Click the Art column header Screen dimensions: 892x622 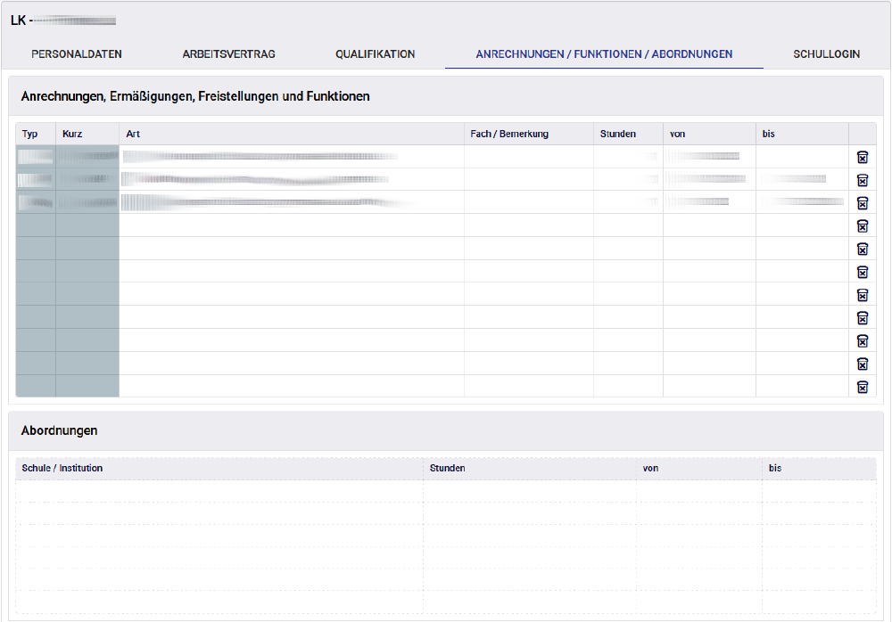pyautogui.click(x=133, y=134)
